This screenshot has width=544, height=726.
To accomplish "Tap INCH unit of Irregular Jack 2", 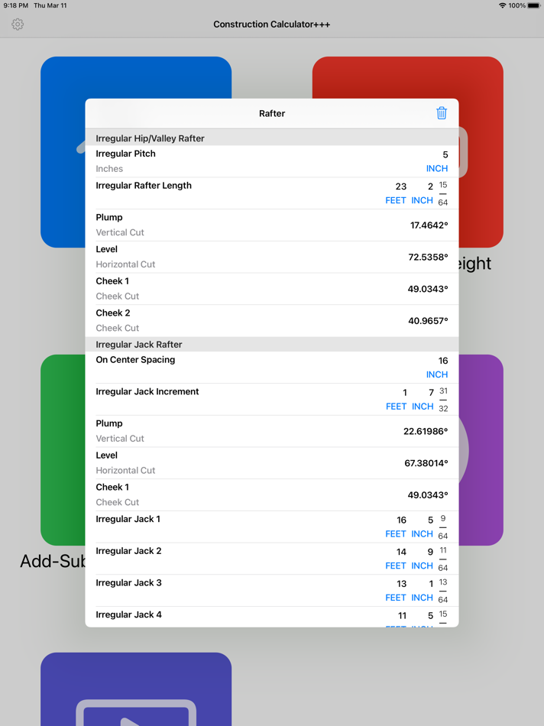I will [x=422, y=566].
